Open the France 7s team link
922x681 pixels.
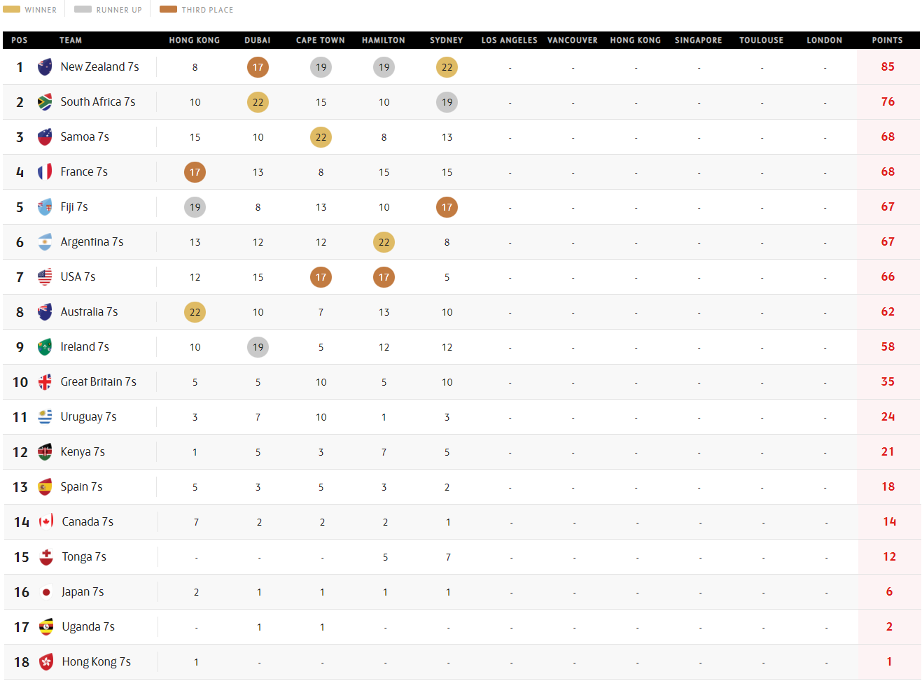pos(84,172)
